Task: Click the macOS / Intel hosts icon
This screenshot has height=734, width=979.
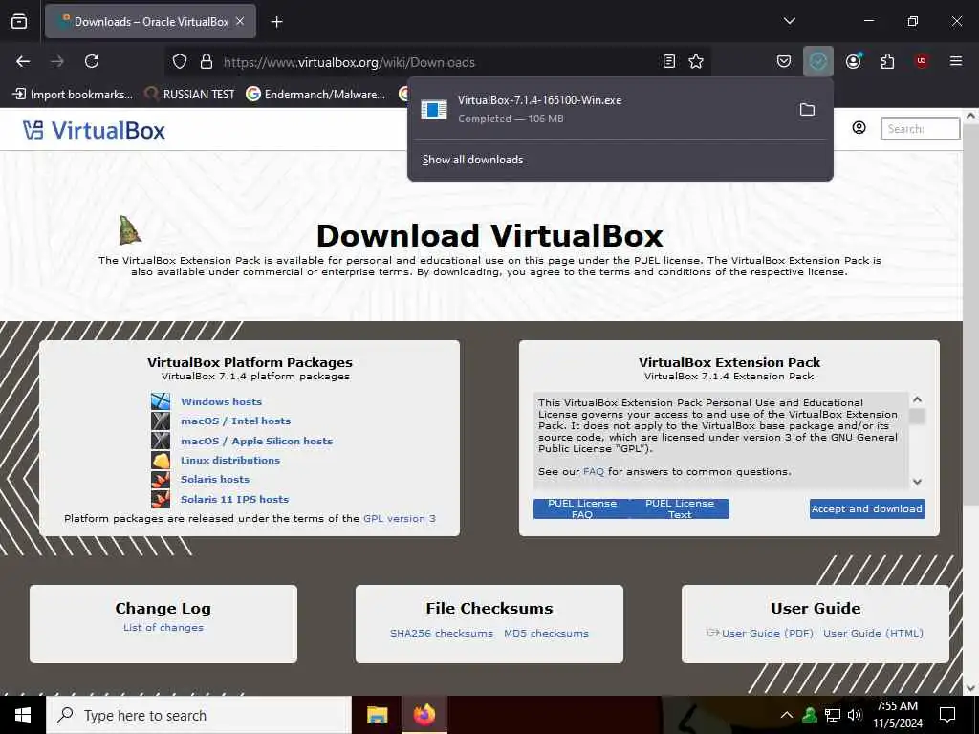Action: (x=161, y=421)
